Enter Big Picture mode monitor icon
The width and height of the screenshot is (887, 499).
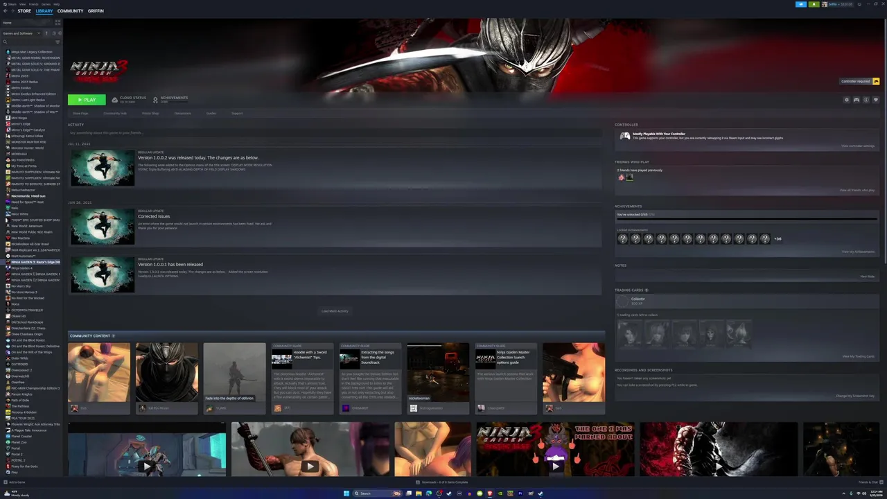(858, 4)
